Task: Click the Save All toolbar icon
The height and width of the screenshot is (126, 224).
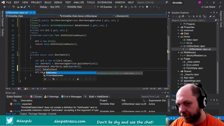Action: 24,7
